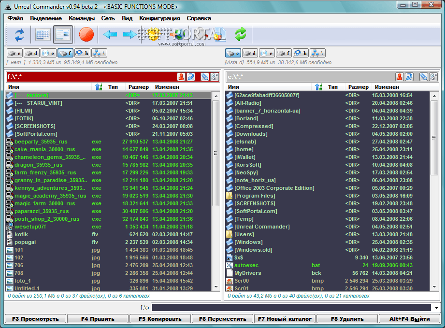Open the Сеть menu

[108, 18]
